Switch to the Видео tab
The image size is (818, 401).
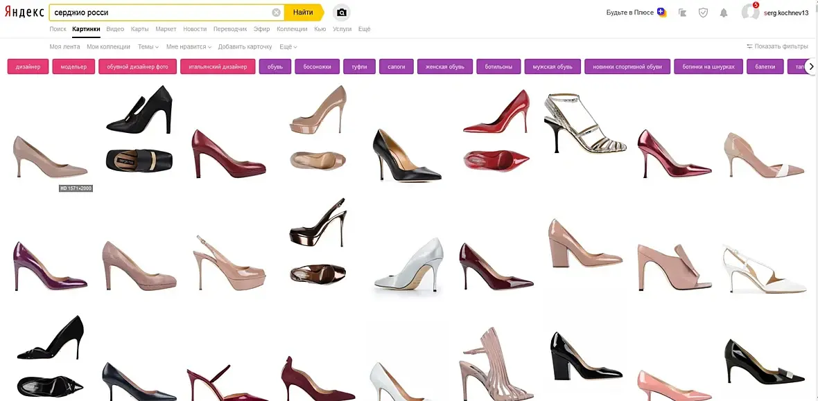pos(115,29)
